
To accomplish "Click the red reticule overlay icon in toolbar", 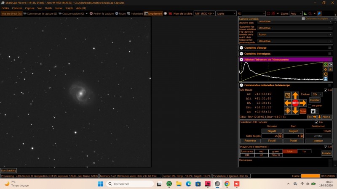I will [273, 13].
